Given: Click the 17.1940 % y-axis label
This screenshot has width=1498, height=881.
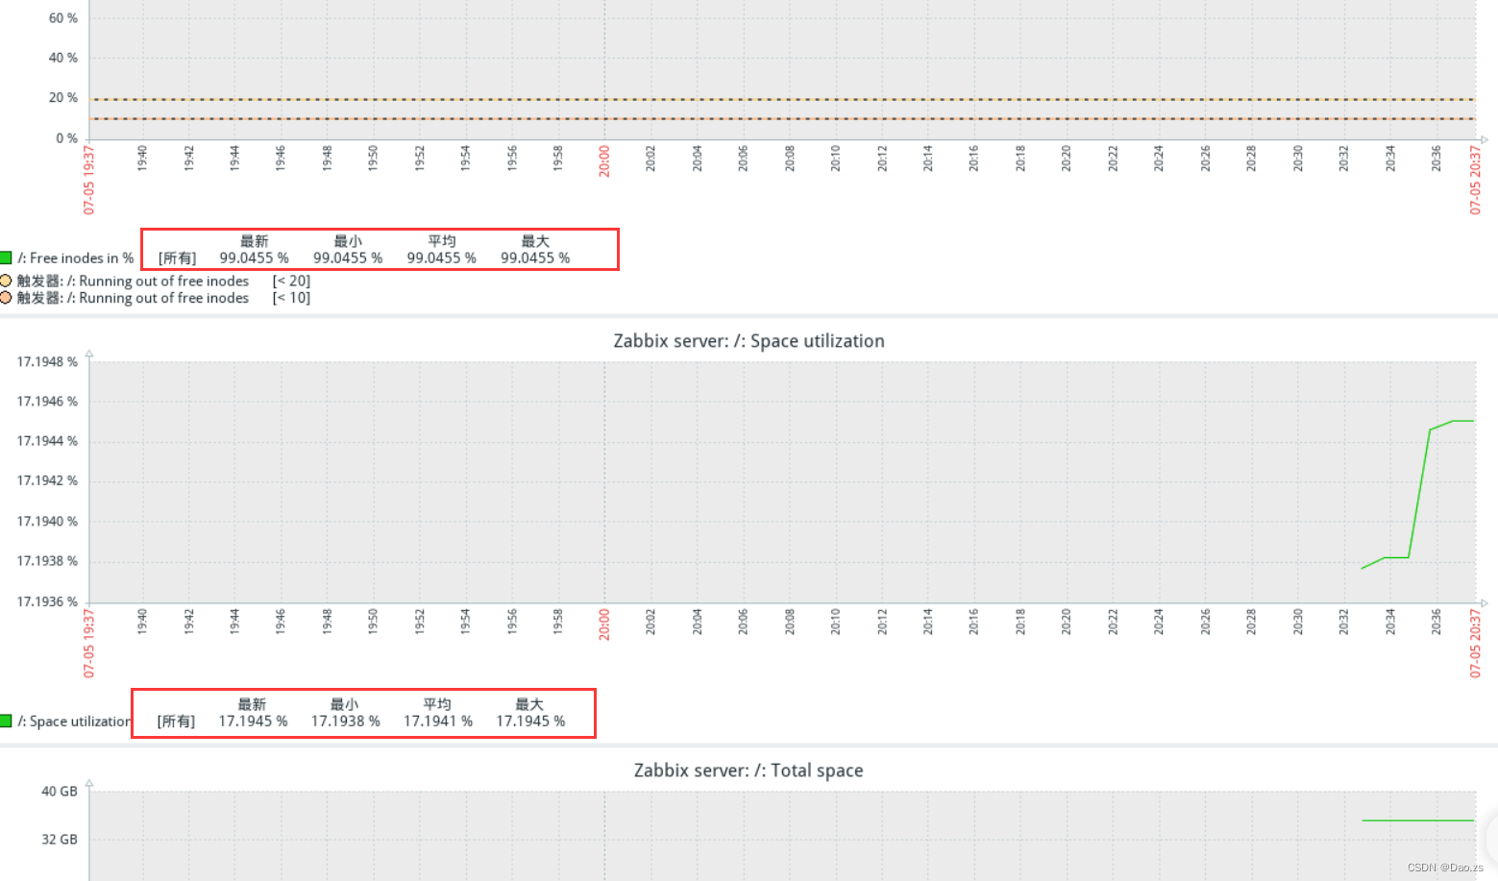Looking at the screenshot, I should coord(47,521).
